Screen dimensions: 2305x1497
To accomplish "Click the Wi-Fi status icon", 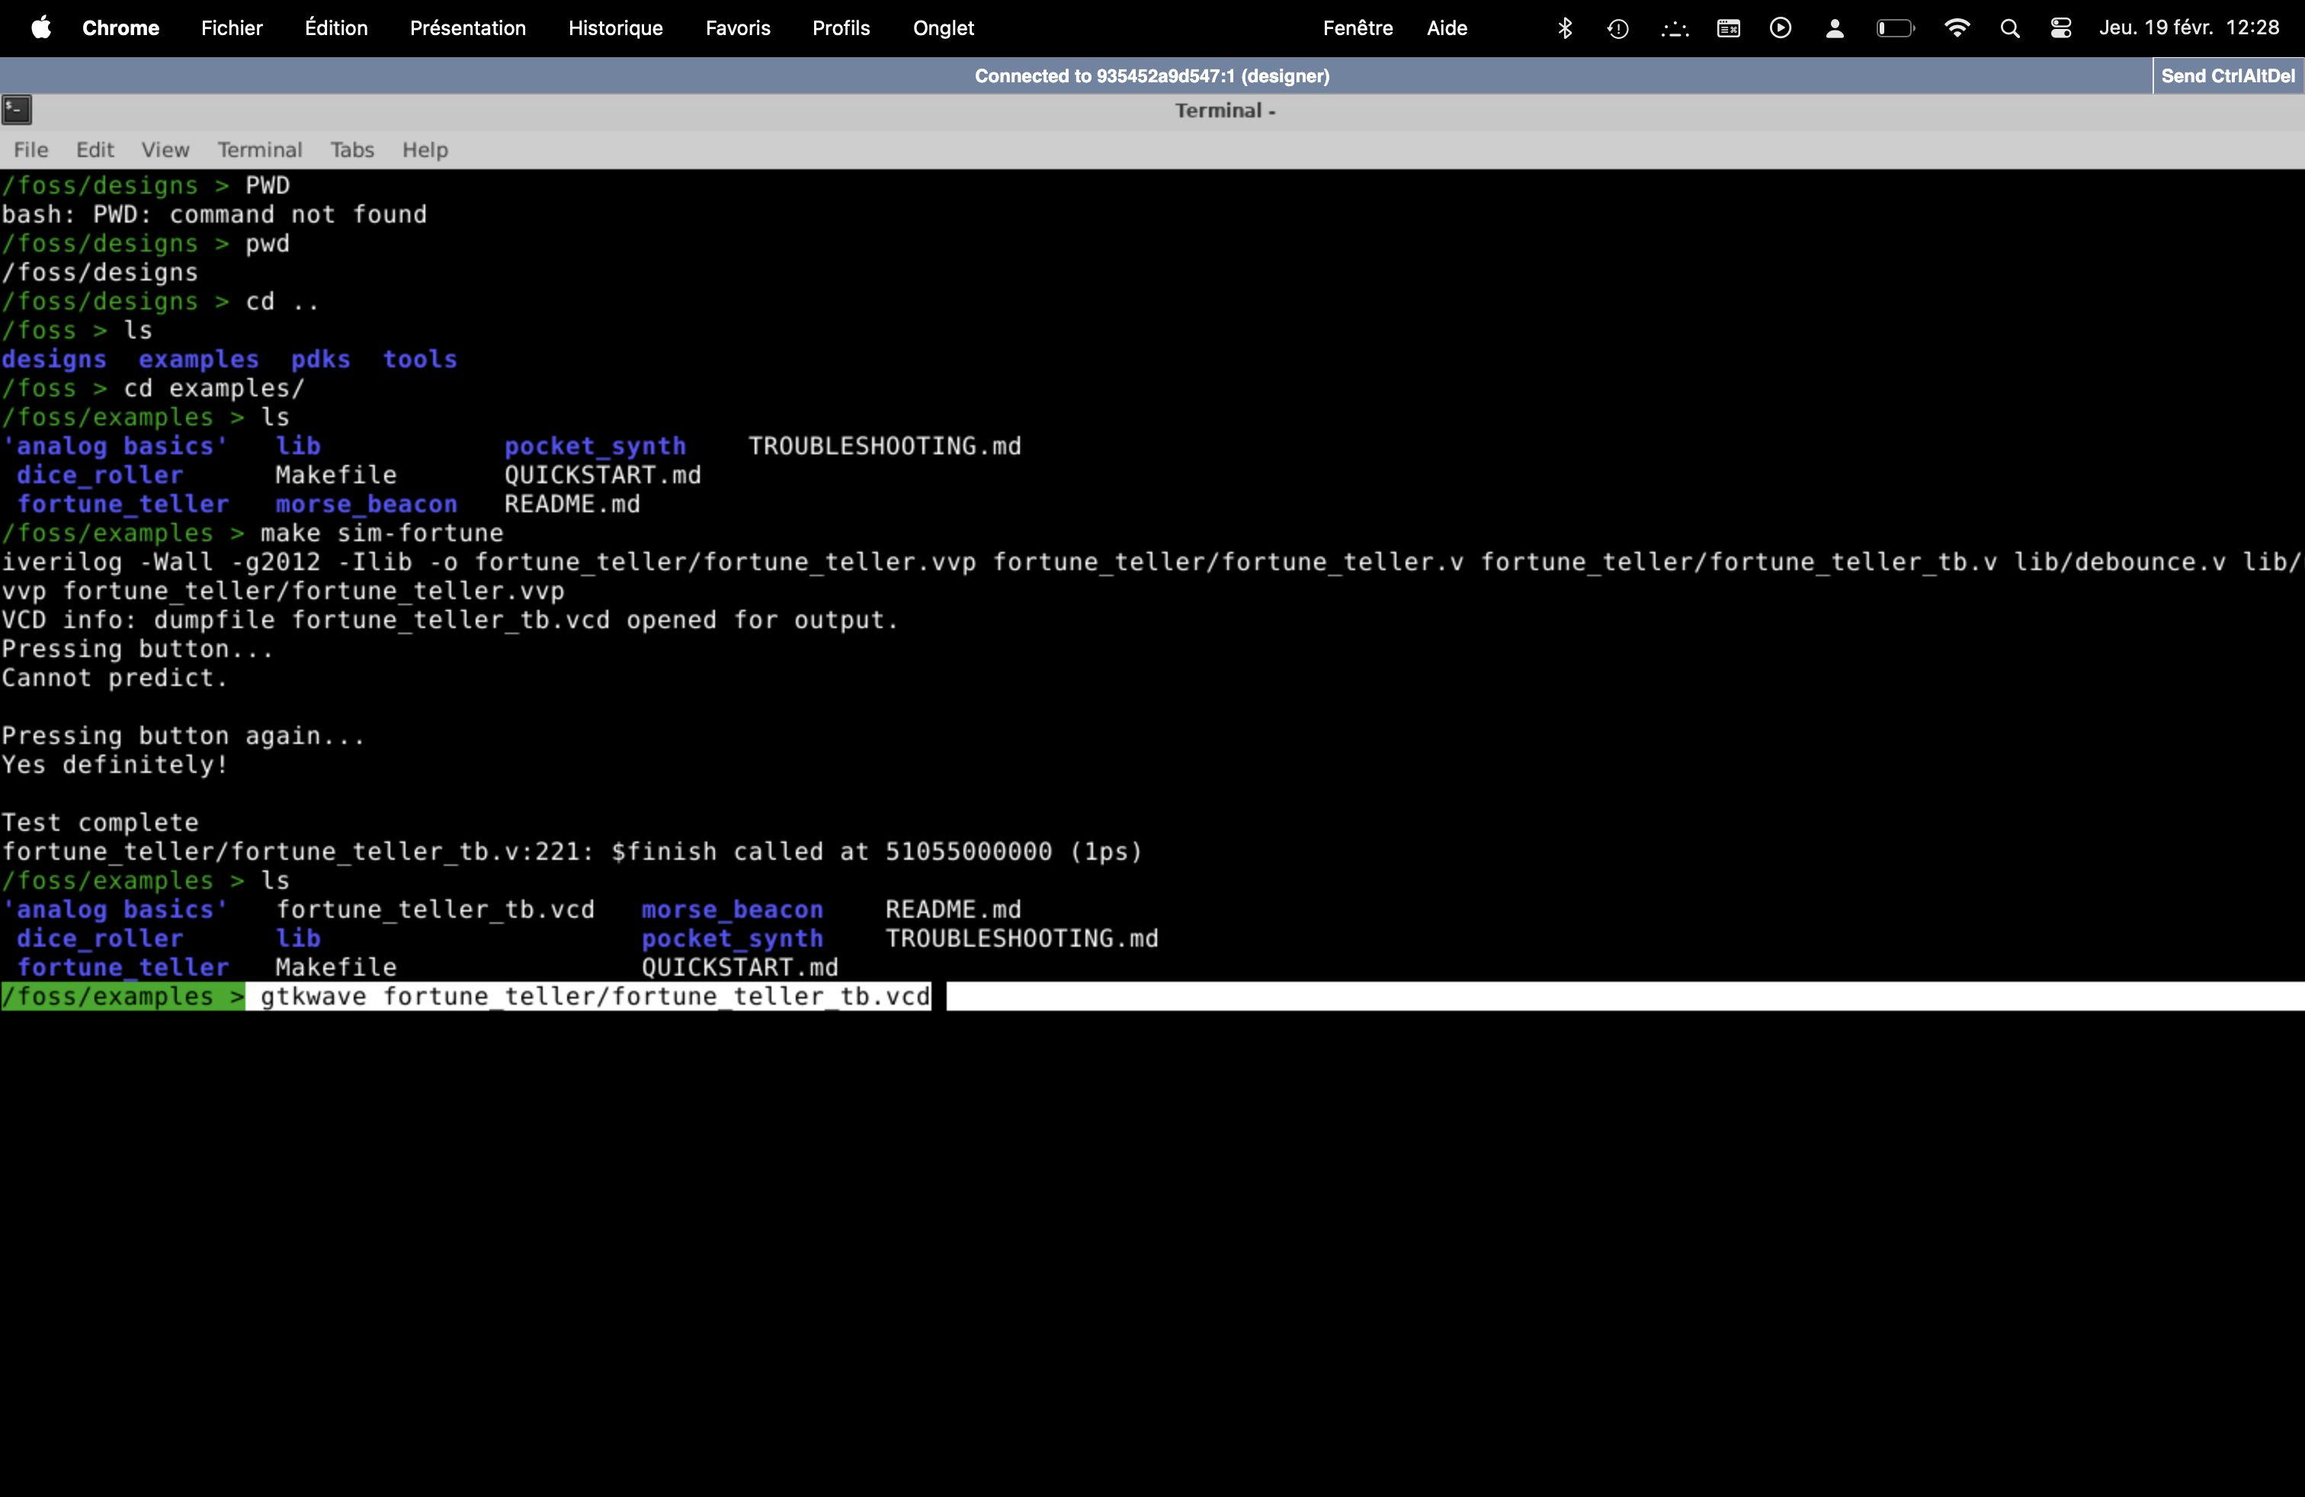I will pos(1957,28).
